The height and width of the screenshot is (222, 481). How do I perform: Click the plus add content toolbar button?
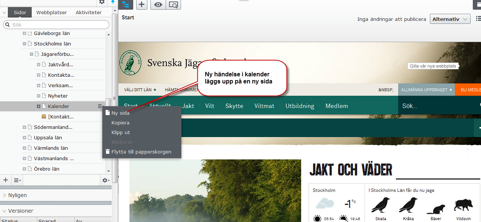[141, 4]
